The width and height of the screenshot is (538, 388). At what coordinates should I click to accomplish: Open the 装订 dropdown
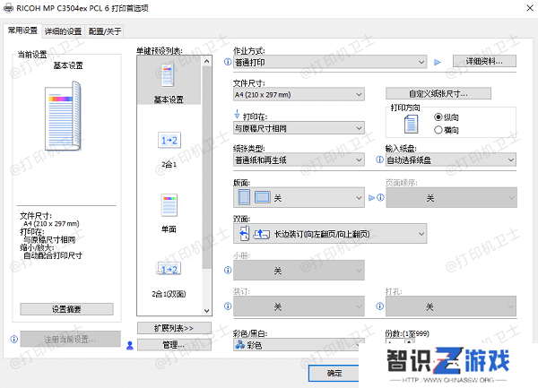[299, 306]
